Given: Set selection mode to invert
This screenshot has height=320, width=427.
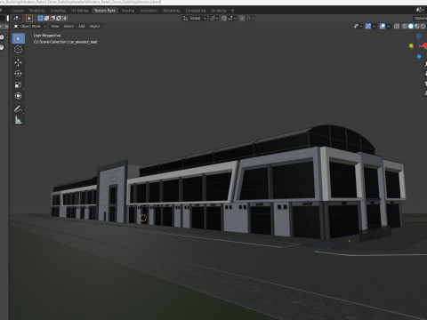Looking at the screenshot, I should (59, 19).
